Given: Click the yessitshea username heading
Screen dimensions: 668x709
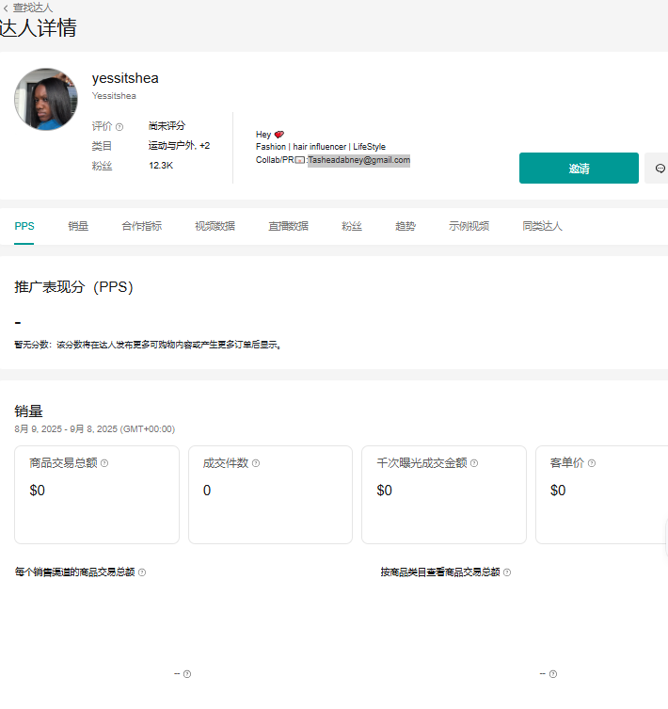Looking at the screenshot, I should 125,78.
